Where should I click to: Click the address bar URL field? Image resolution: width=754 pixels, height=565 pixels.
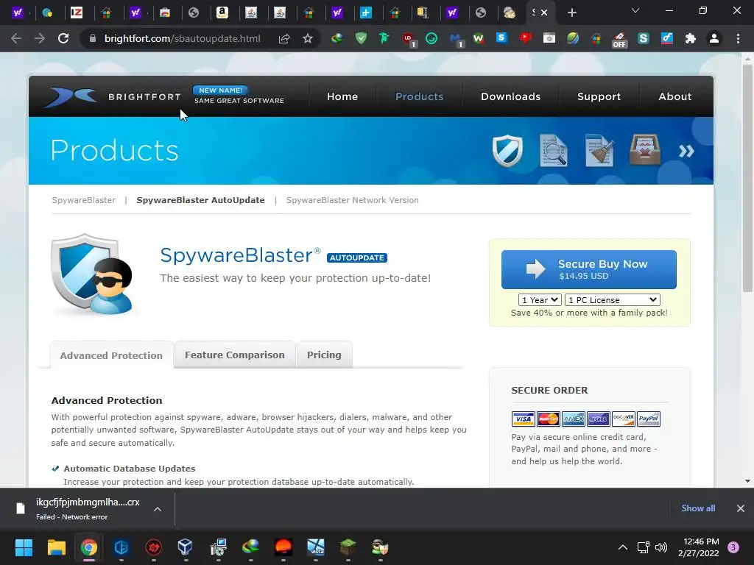(183, 38)
